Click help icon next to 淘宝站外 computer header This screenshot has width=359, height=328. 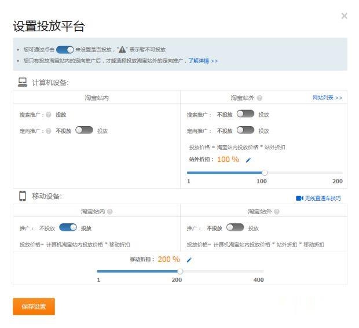259,98
